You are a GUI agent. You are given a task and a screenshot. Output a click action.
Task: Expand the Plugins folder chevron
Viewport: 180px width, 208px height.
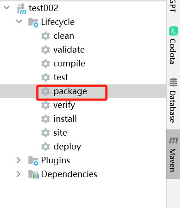coord(18,160)
